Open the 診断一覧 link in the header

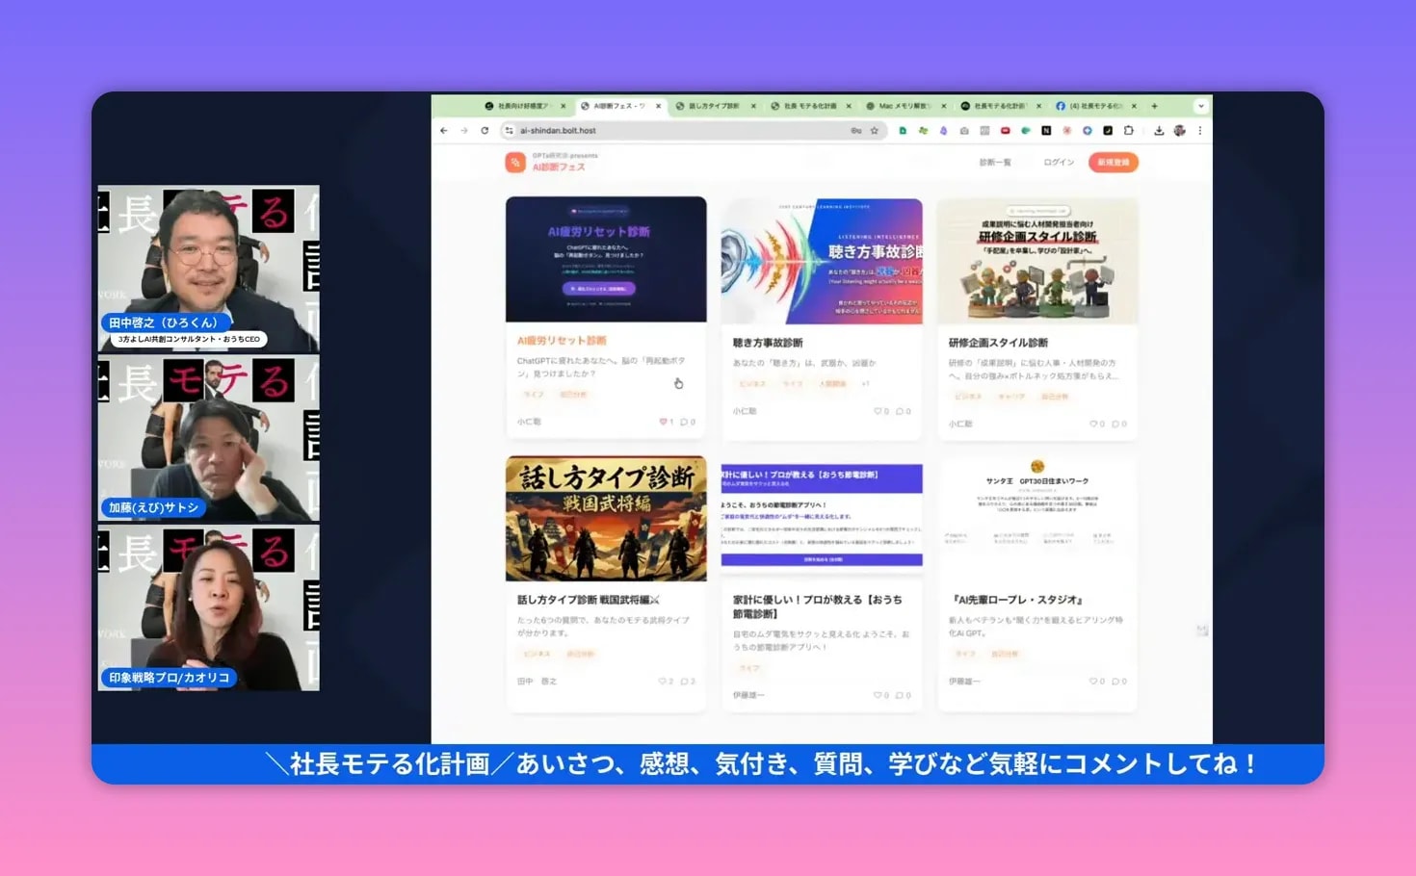point(993,162)
